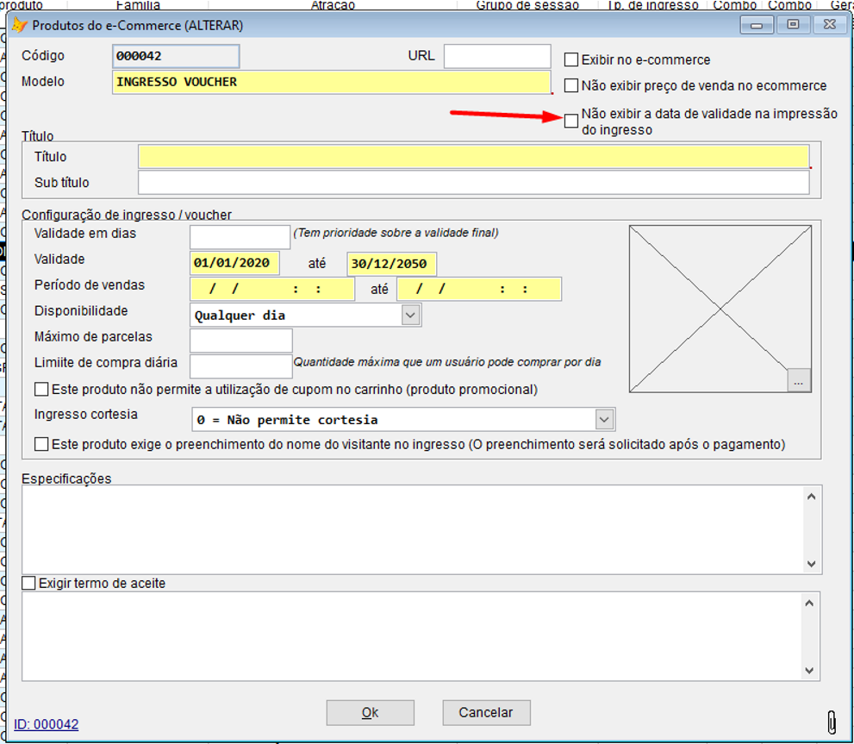Open the "ID: 000042" link

click(x=44, y=724)
